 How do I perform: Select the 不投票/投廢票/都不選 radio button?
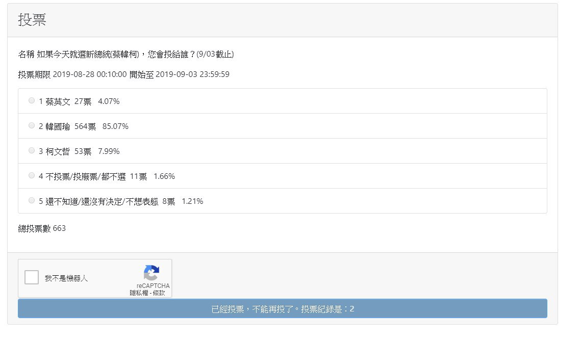click(32, 176)
